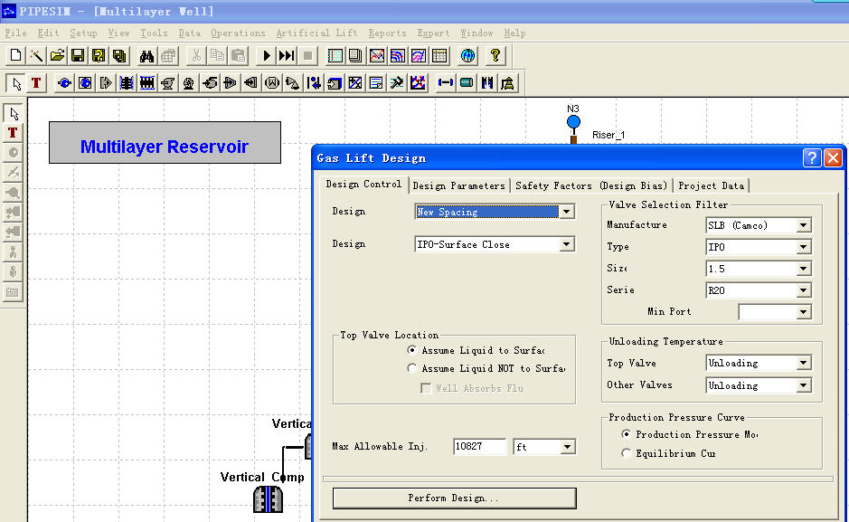Save the model with the floppy disk icon

(x=78, y=56)
